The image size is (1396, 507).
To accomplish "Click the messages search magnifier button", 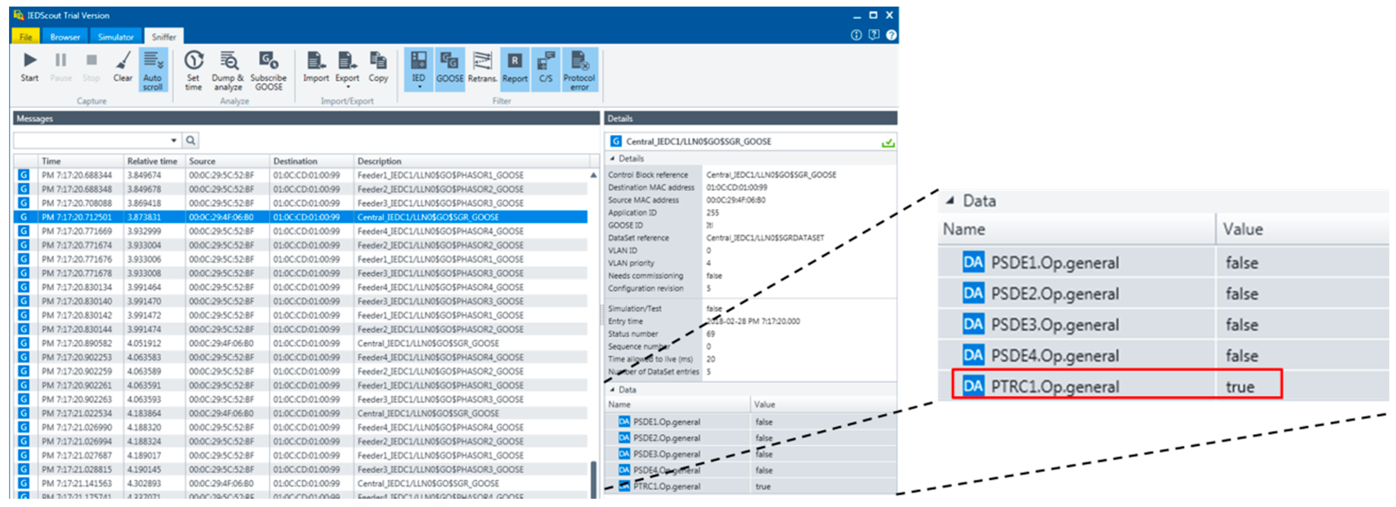I will 191,140.
